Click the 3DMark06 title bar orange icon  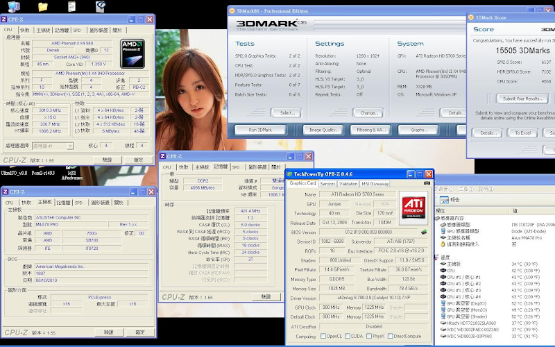coord(232,11)
